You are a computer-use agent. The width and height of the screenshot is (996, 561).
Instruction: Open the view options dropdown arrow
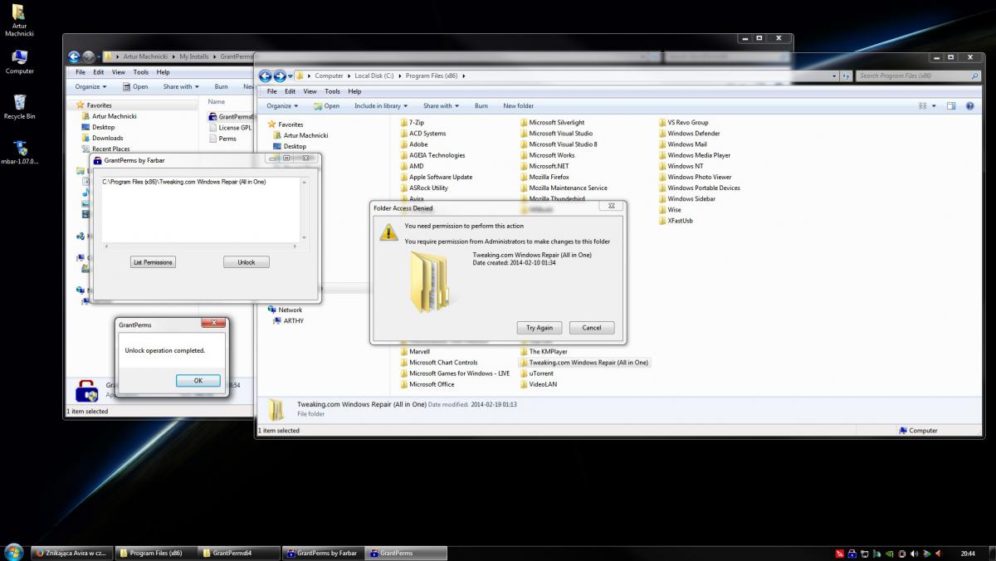(x=934, y=105)
